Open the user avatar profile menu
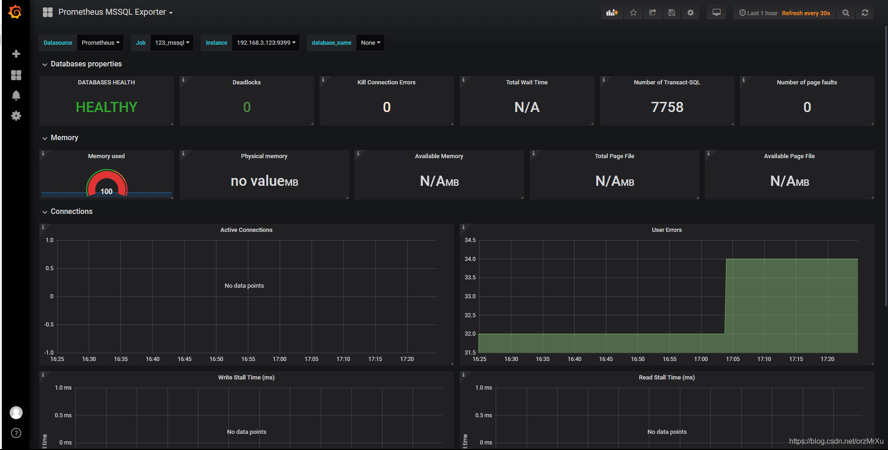This screenshot has width=888, height=450. coord(16,413)
